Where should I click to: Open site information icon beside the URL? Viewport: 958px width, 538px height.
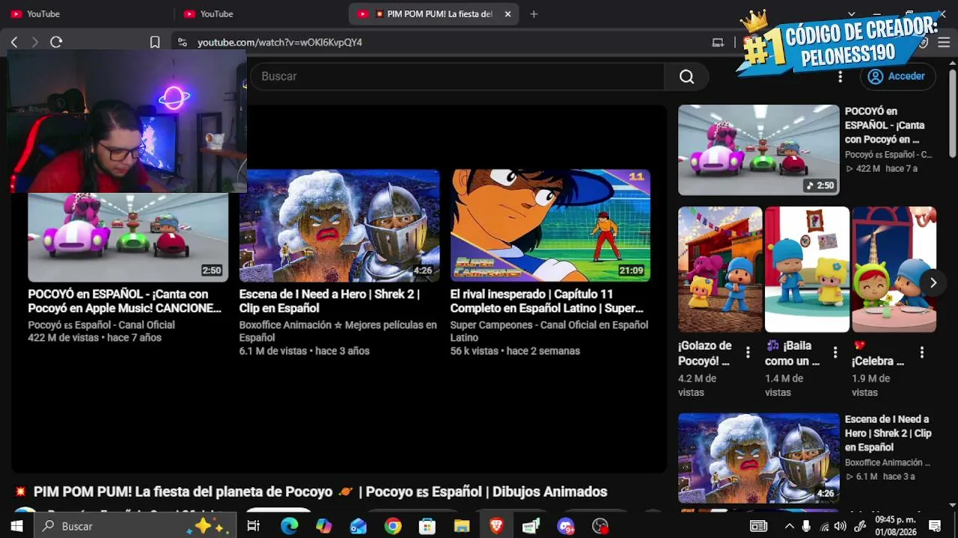pos(181,43)
